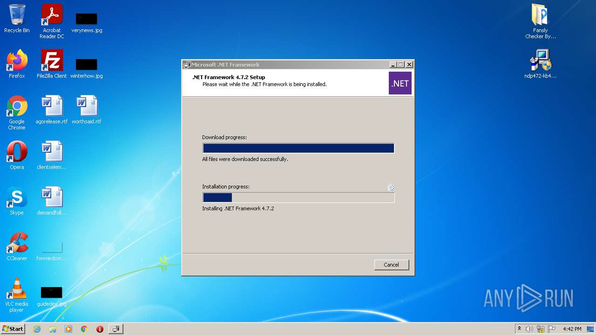596x335 pixels.
Task: Select the forwardcor file icon
Action: click(52, 250)
